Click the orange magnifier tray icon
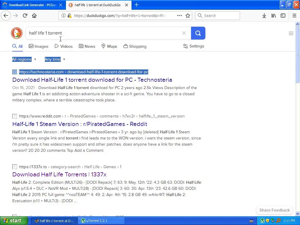300x225 pixels. point(279,221)
